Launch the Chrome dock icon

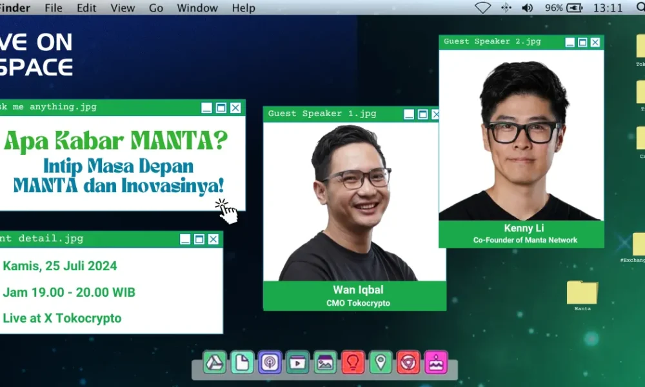coord(408,362)
